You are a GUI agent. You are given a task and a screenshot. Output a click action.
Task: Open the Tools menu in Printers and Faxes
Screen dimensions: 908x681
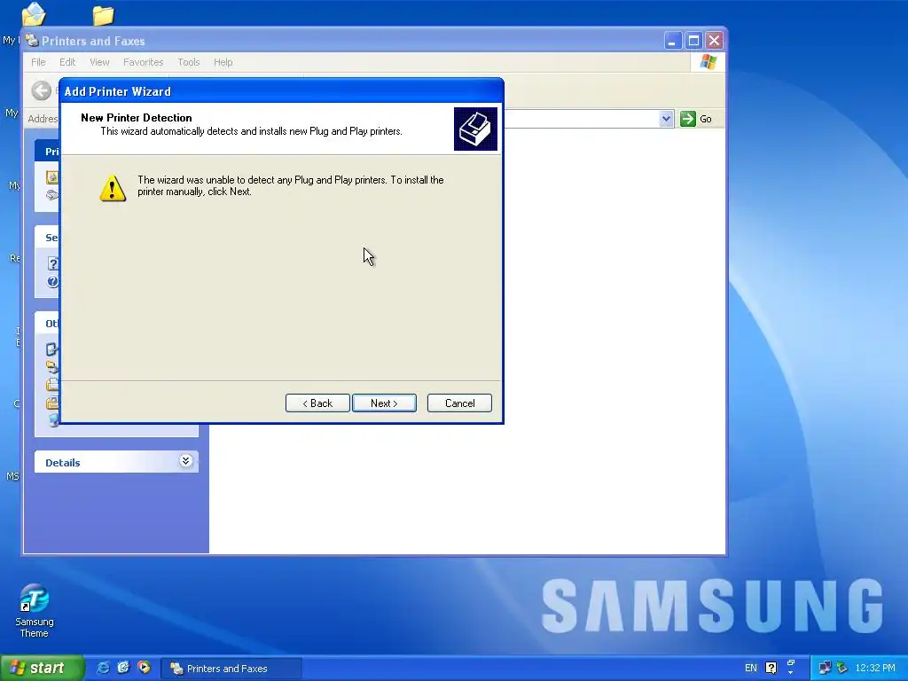(x=188, y=62)
